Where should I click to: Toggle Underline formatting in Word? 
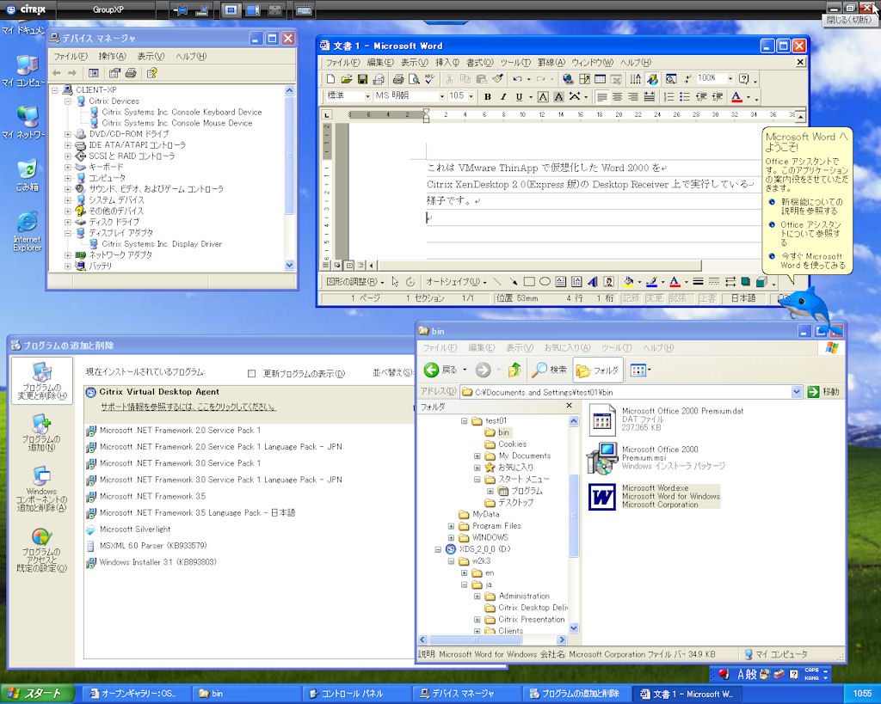(519, 96)
